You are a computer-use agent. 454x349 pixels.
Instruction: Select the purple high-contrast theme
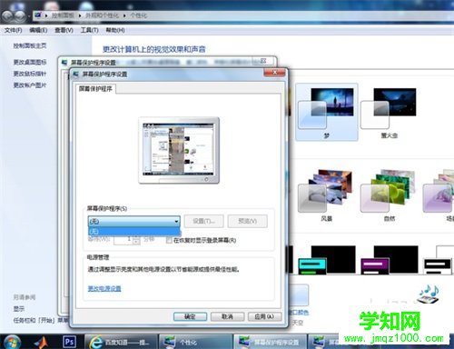(390, 260)
